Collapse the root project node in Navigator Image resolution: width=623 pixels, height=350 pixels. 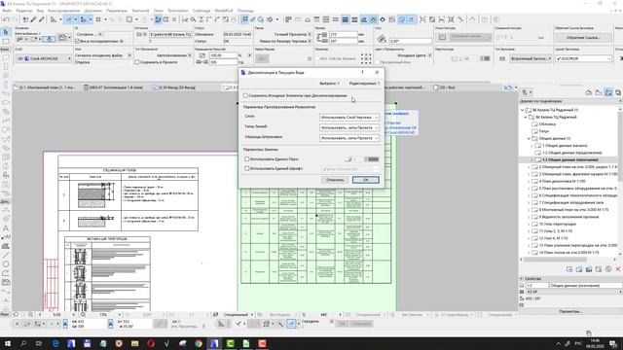coord(523,110)
